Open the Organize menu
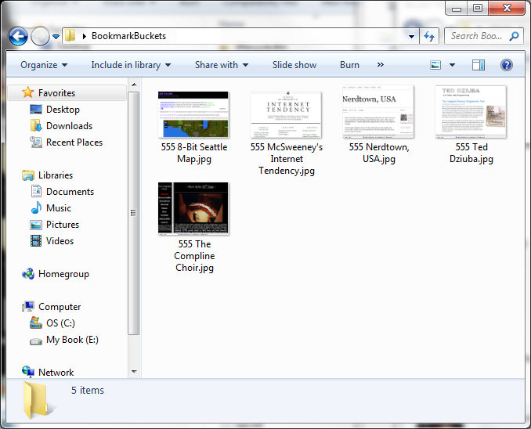The image size is (531, 429). tap(44, 65)
